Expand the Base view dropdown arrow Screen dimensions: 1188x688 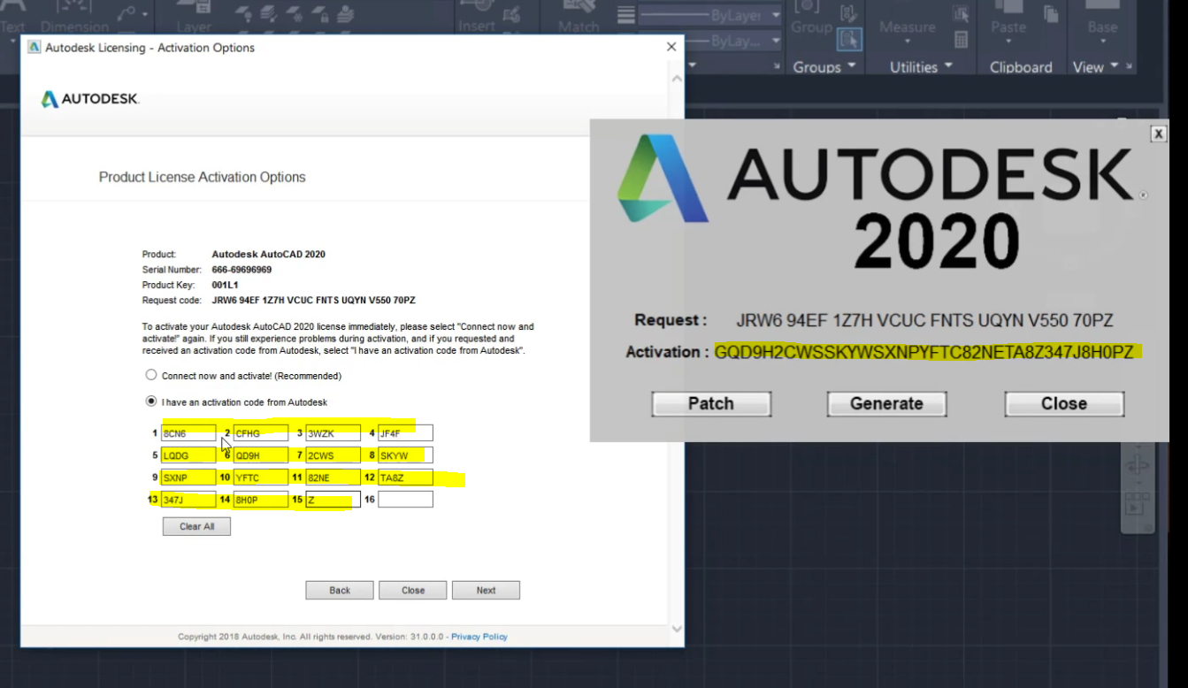(1102, 42)
